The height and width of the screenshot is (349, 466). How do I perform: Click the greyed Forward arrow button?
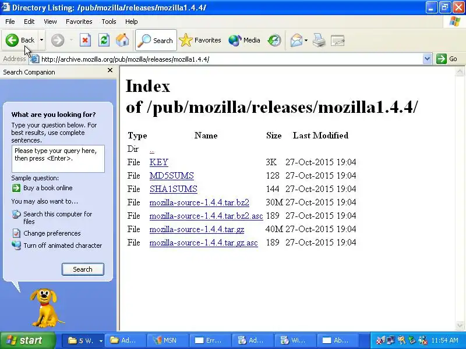pos(58,40)
